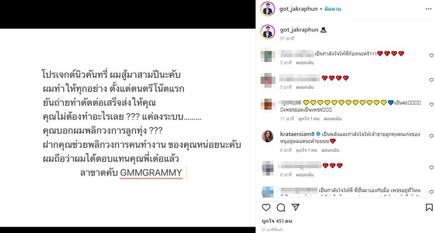
Task: Open the comment bubble icon
Action: click(x=280, y=208)
